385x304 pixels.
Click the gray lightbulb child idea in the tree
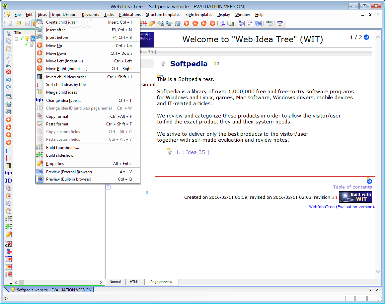[32, 44]
